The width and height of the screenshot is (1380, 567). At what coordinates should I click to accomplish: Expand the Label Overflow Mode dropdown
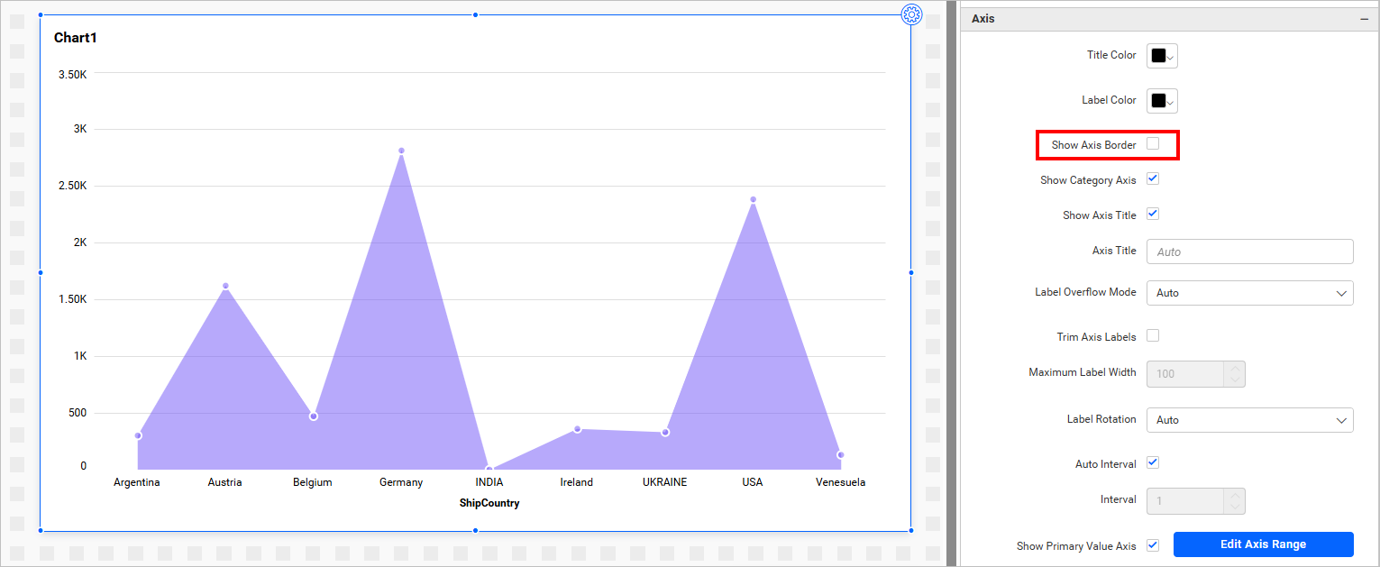pyautogui.click(x=1249, y=293)
